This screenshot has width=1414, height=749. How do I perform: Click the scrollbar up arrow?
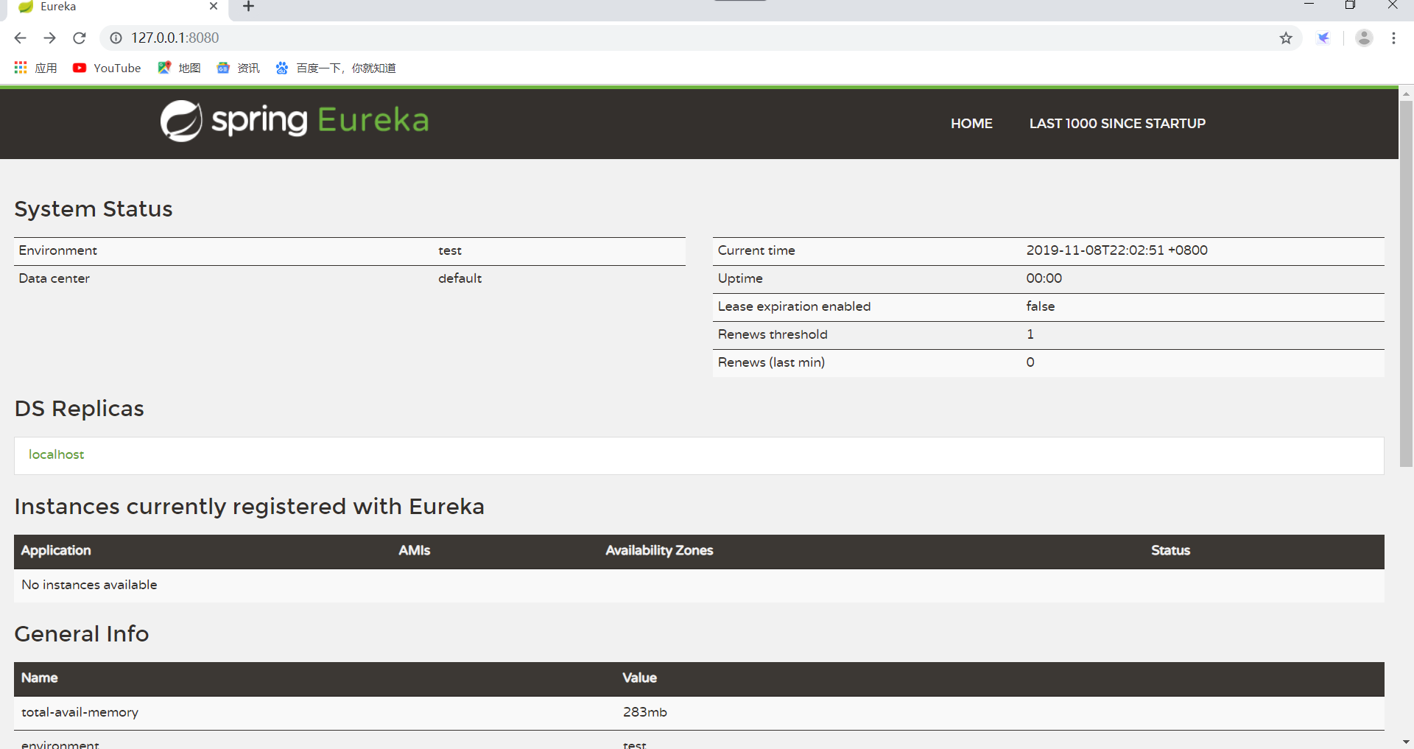(1406, 94)
